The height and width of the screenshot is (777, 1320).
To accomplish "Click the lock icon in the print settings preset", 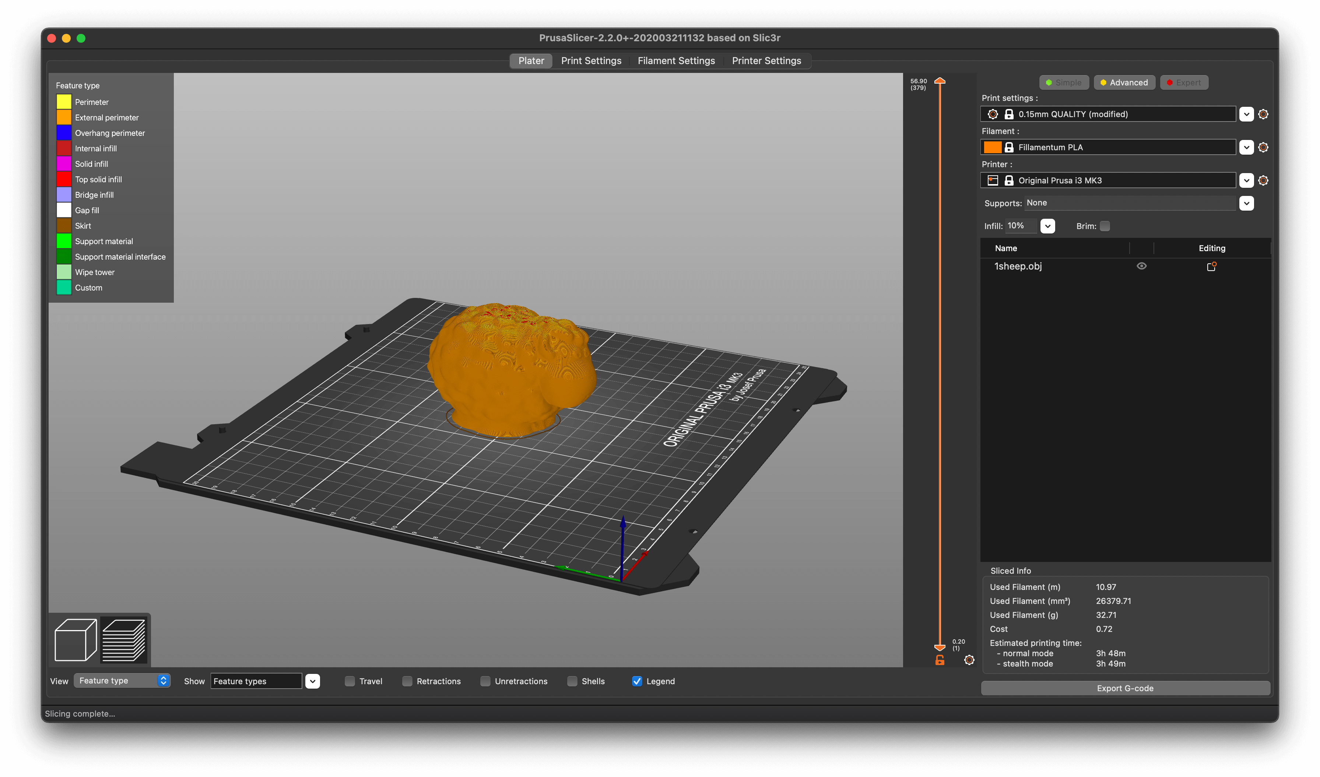I will click(1009, 114).
